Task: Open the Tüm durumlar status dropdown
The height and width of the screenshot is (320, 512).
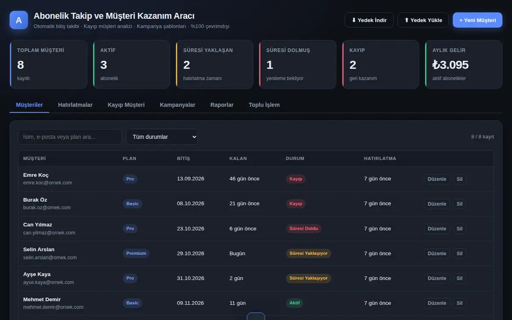Action: tap(162, 137)
